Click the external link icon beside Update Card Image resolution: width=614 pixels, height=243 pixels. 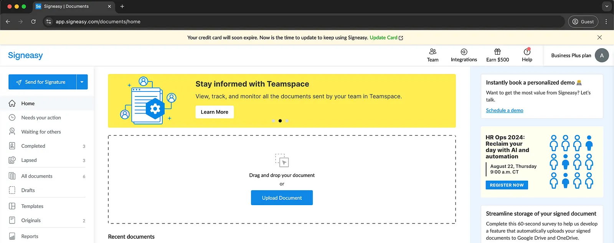[401, 38]
